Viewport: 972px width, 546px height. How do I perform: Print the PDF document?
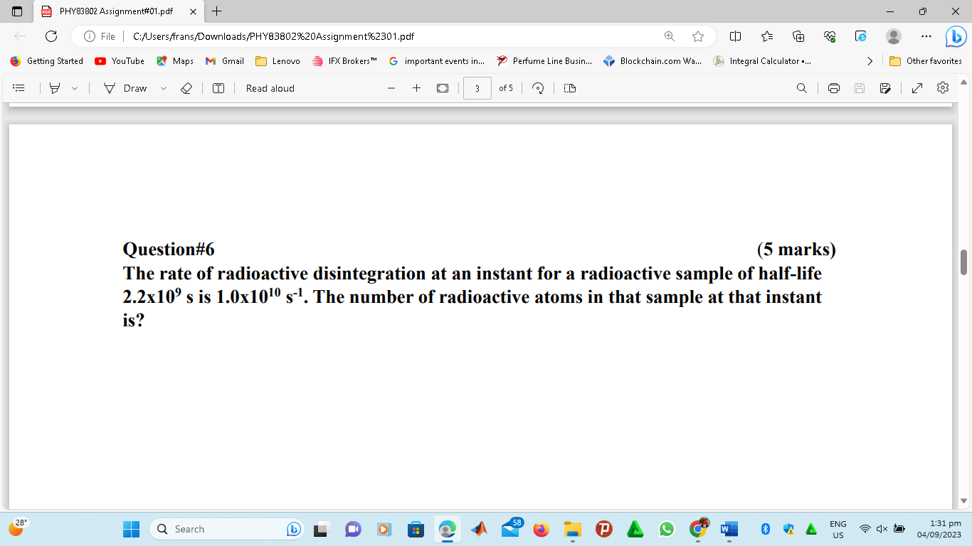(x=833, y=87)
